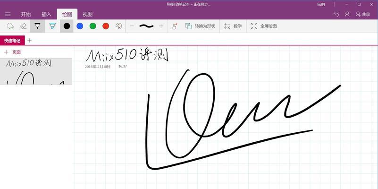Select the eraser tool

[x=24, y=26]
